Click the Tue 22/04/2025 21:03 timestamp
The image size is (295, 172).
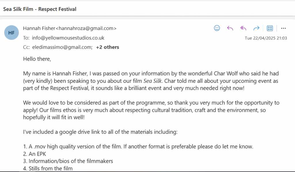coord(266,38)
